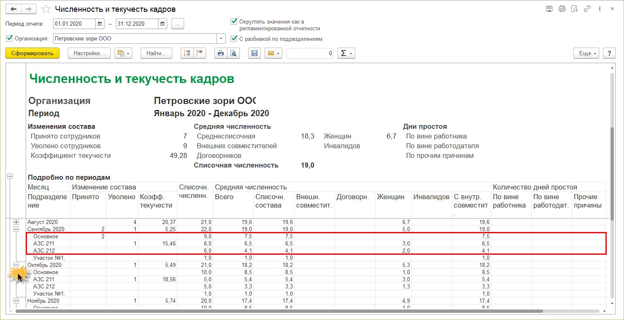Copy link with chain icon in title bar
Screen dimensions: 624x320
coord(587,9)
